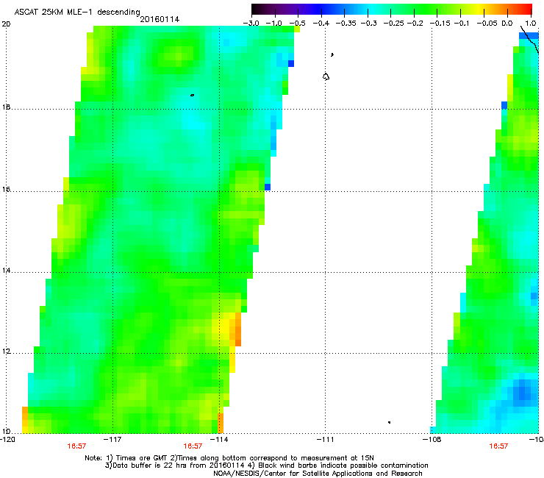
Task: Click the NOAA/NESDIS credit line
Action: coord(318,474)
